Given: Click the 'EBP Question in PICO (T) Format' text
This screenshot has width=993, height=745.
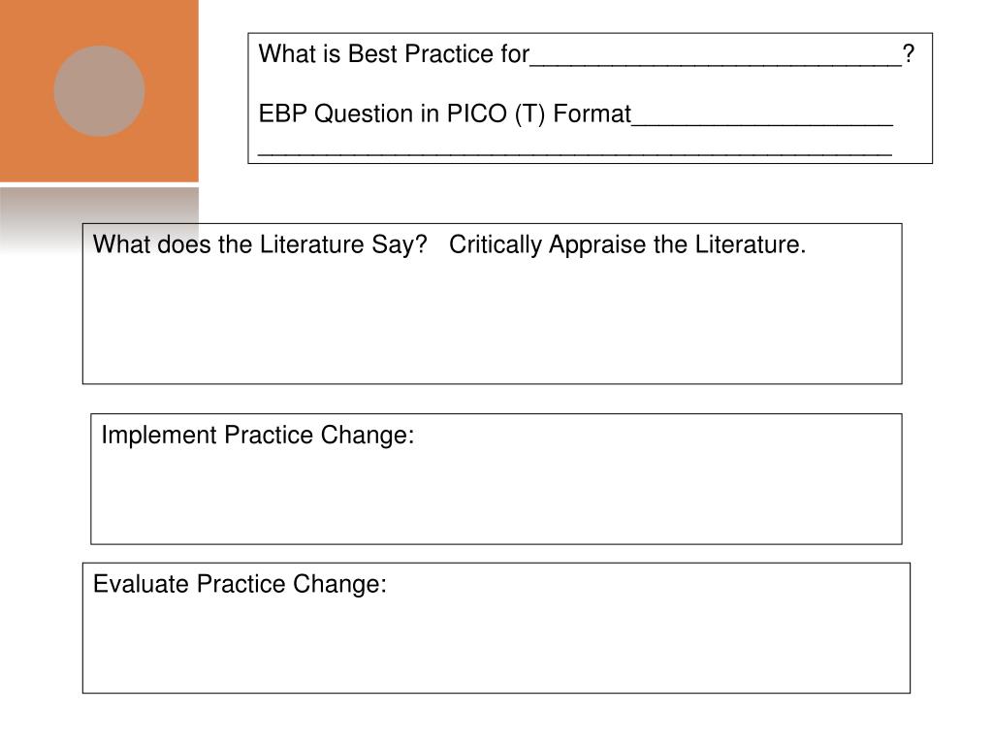Looking at the screenshot, I should (x=445, y=114).
